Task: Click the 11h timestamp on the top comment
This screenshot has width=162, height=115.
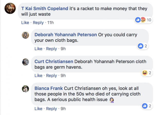Action: click(x=50, y=23)
